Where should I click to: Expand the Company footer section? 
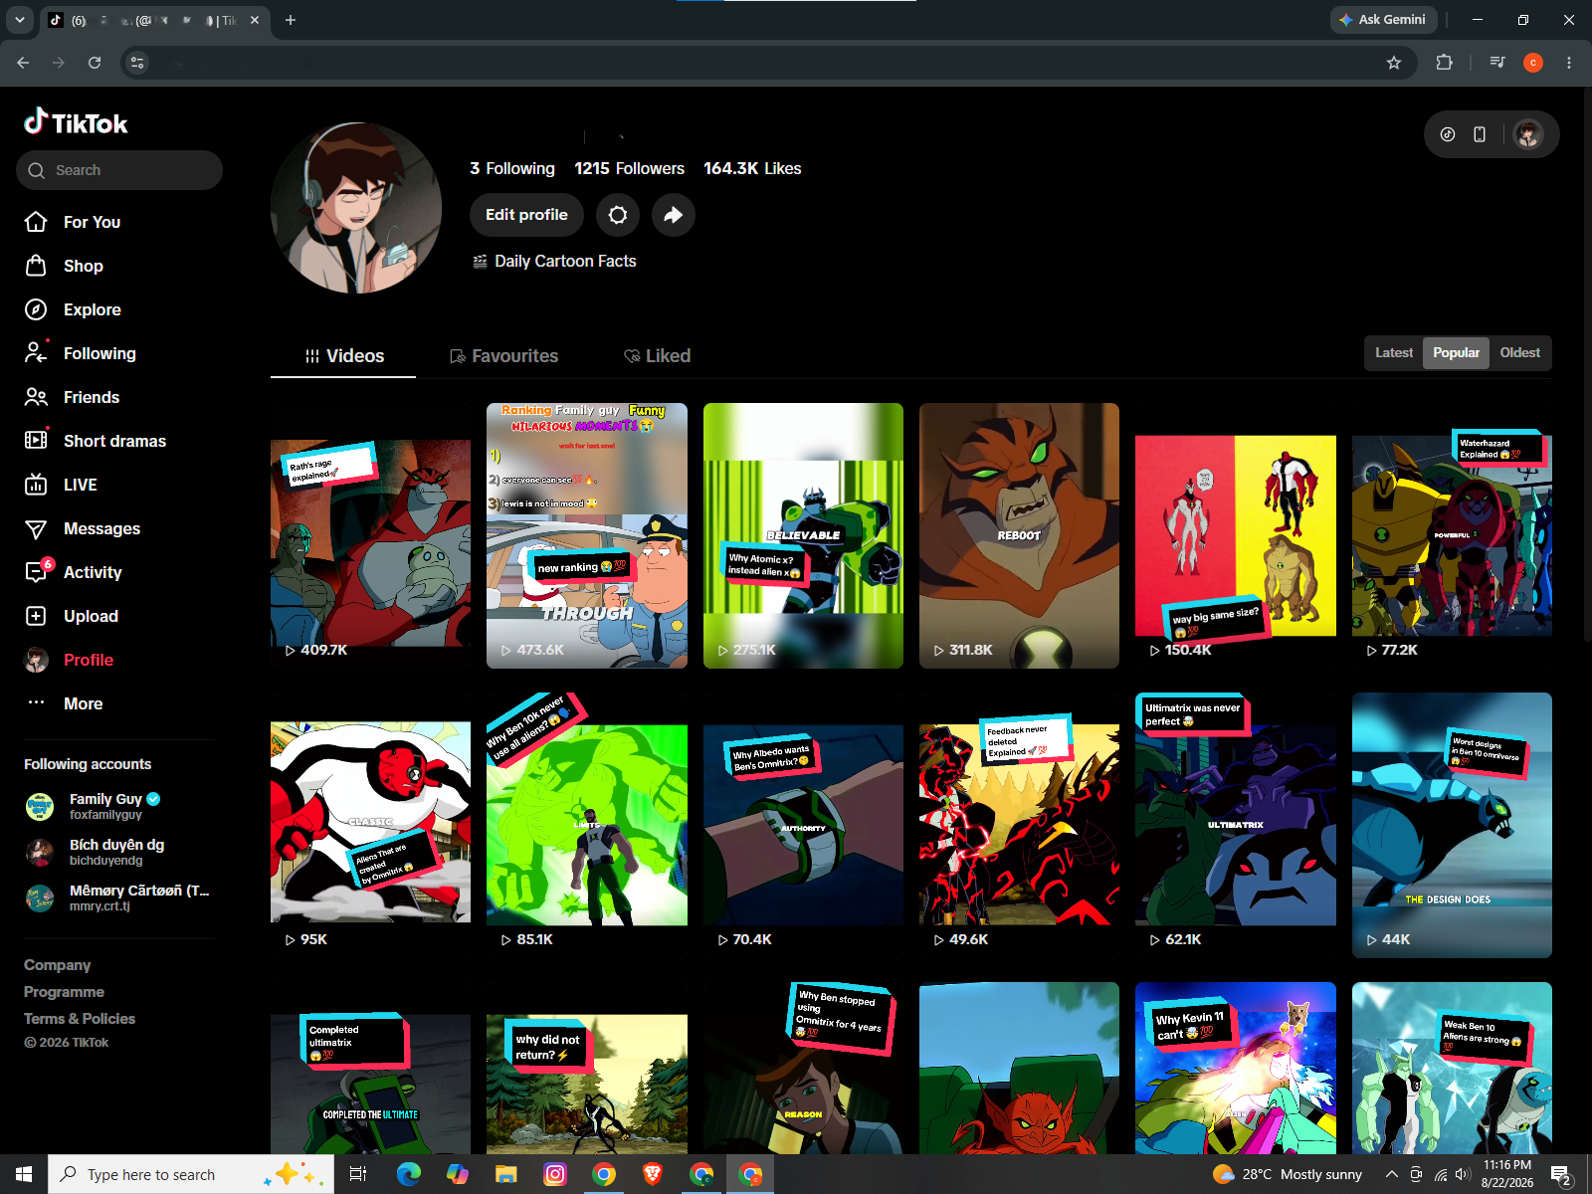58,965
